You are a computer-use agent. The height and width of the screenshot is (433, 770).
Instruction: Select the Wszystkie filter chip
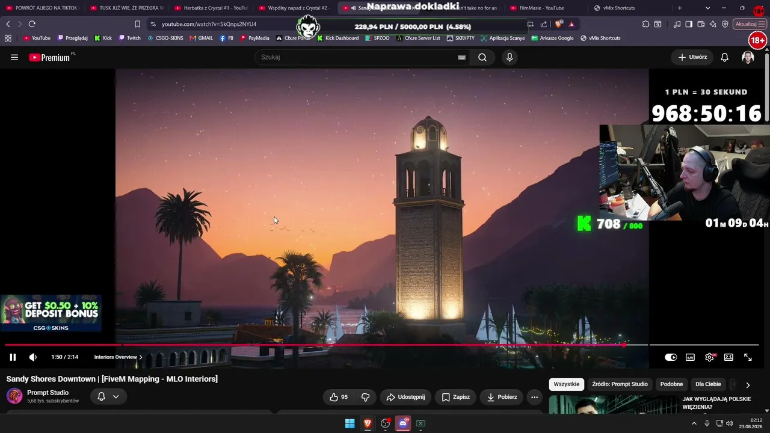coord(567,384)
